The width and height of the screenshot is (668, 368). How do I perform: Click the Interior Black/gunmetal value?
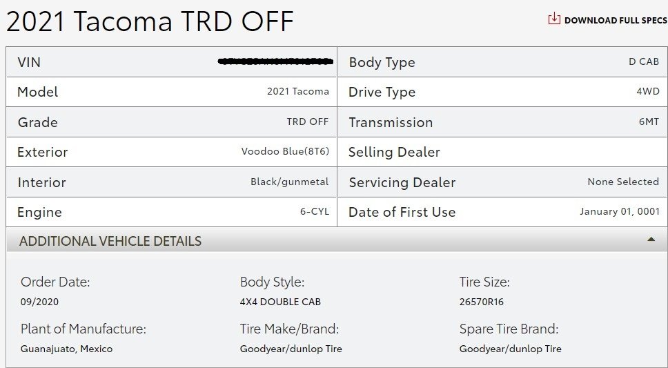289,182
